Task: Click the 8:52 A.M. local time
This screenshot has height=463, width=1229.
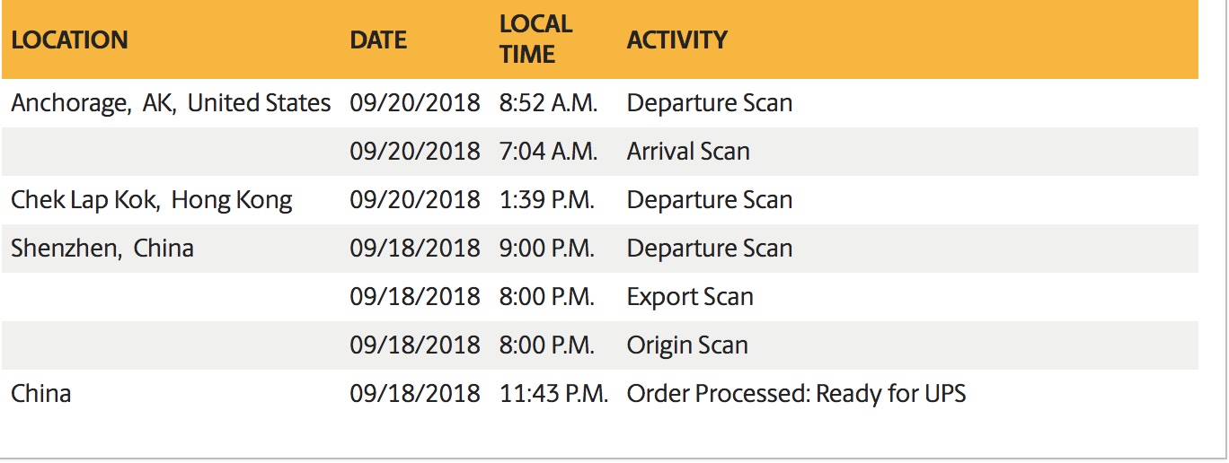Action: pyautogui.click(x=548, y=103)
